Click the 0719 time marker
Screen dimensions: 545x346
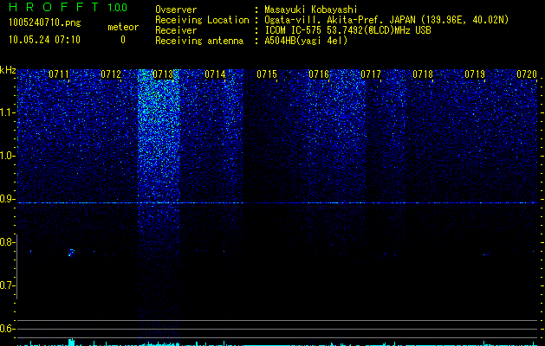point(475,74)
